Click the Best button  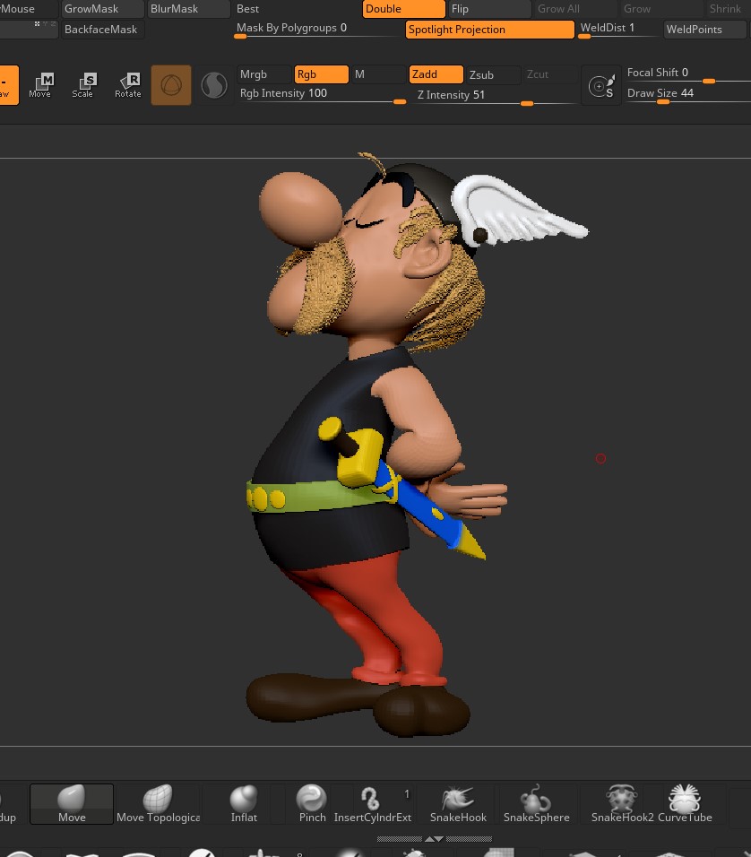(x=247, y=9)
